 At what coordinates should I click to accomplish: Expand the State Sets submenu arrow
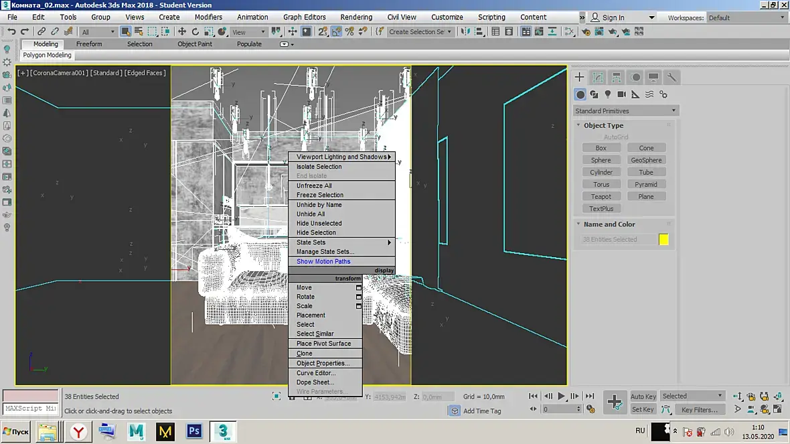click(x=389, y=242)
